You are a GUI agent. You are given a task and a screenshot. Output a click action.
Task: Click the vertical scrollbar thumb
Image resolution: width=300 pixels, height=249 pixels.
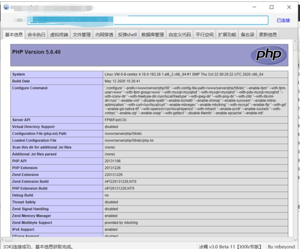[x=295, y=47]
